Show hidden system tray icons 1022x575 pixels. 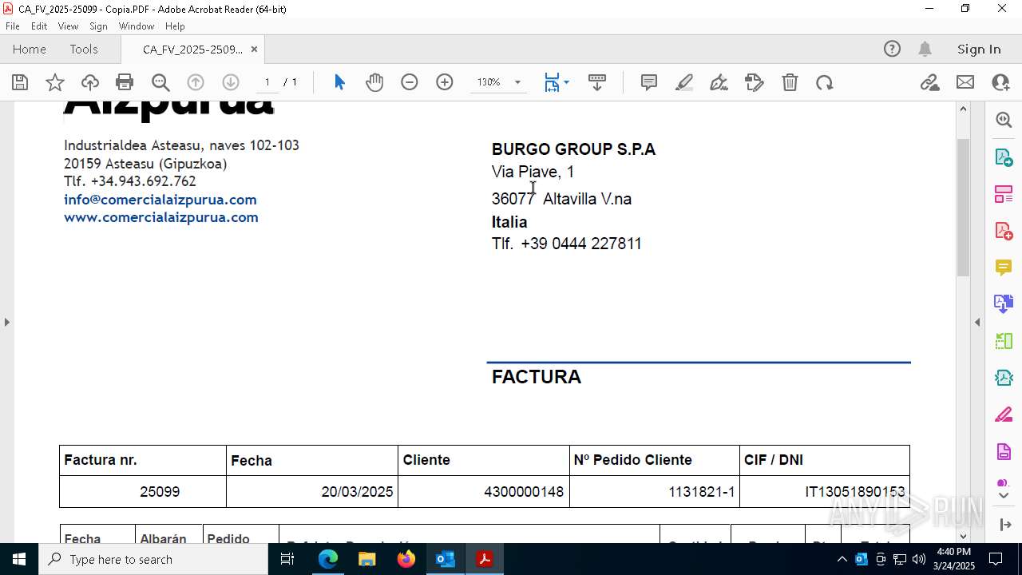[x=841, y=559]
